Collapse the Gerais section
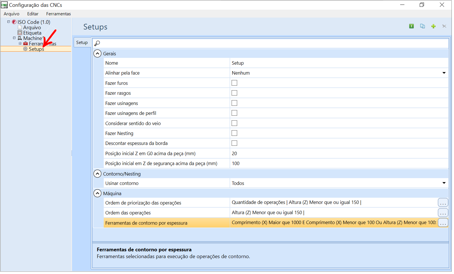Image resolution: width=454 pixels, height=274 pixels. point(97,53)
